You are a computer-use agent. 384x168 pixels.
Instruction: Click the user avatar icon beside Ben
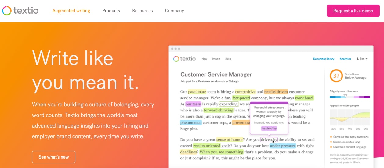point(357,59)
